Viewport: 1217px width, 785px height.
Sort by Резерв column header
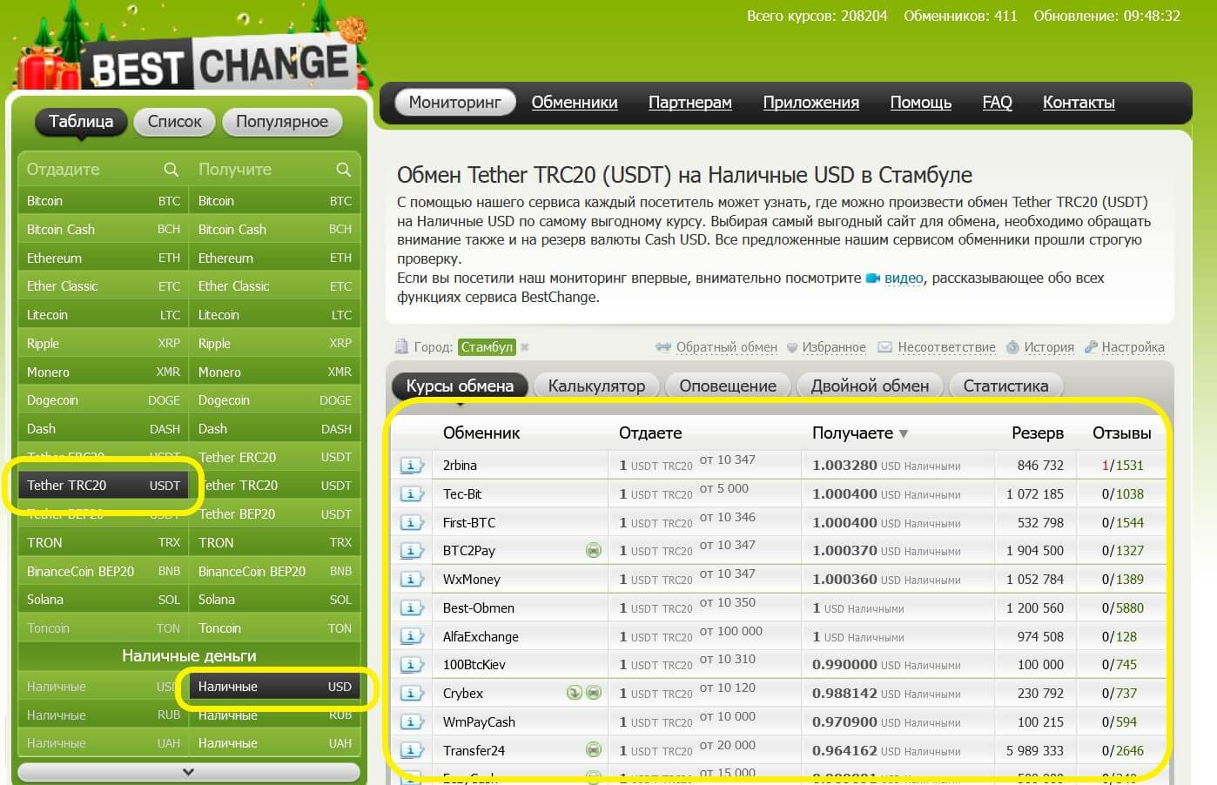(x=1038, y=433)
